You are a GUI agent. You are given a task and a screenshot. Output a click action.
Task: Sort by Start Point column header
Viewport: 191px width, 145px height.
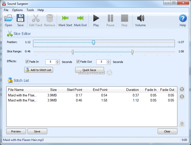coord(71,90)
